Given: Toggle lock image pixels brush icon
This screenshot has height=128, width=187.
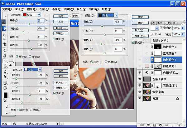Looking at the screenshot, I should click(152, 34).
